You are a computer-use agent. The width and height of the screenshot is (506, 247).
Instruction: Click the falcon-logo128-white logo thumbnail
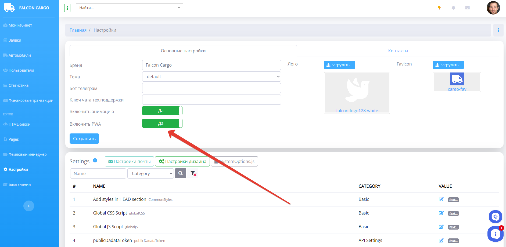(357, 93)
